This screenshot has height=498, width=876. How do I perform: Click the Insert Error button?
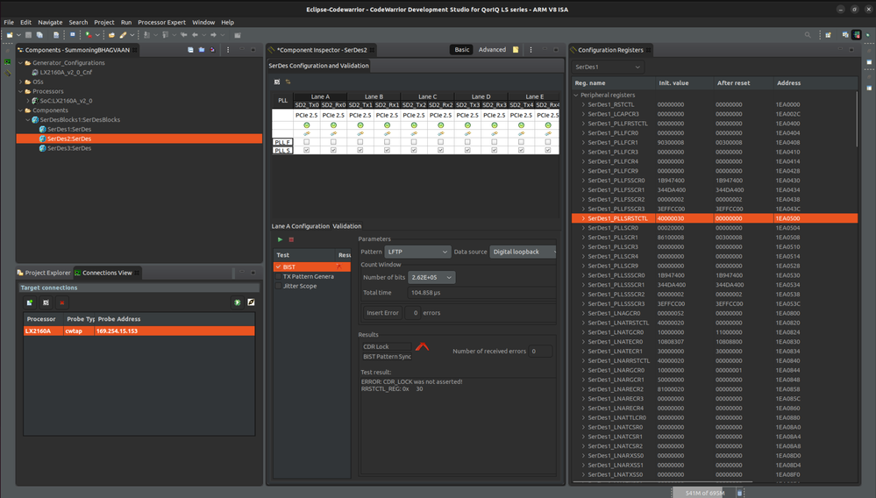tap(382, 313)
